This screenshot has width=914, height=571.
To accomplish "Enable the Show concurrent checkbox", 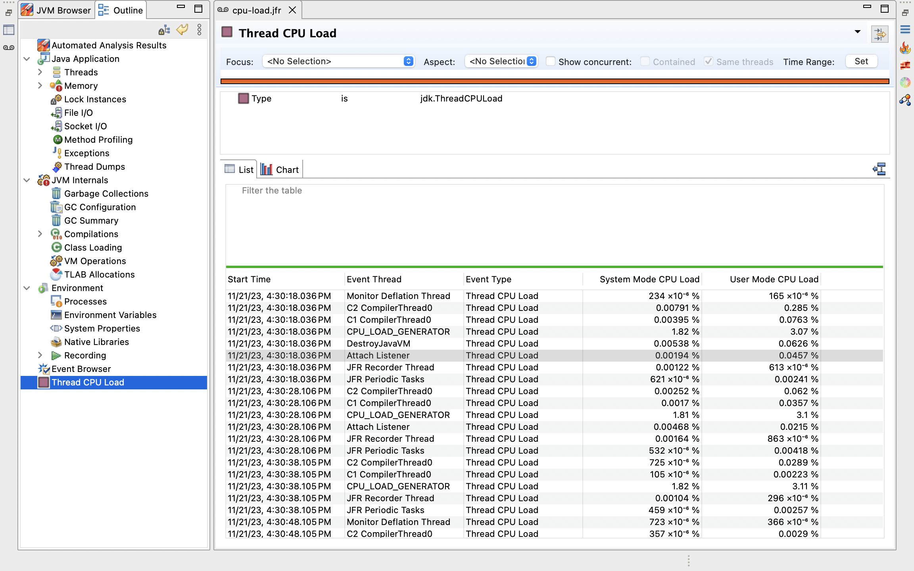I will tap(550, 61).
